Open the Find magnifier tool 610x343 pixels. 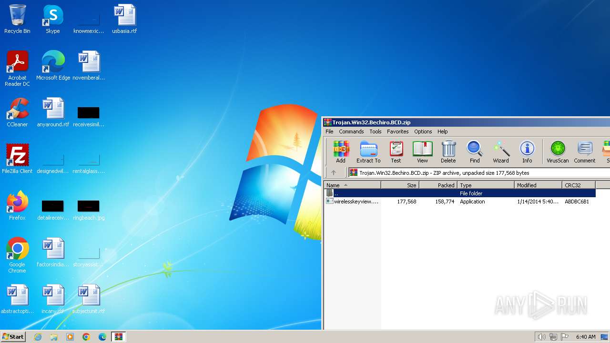pyautogui.click(x=475, y=152)
